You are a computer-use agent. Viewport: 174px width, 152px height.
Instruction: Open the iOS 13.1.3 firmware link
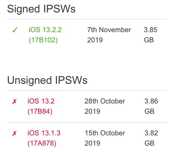(x=44, y=133)
